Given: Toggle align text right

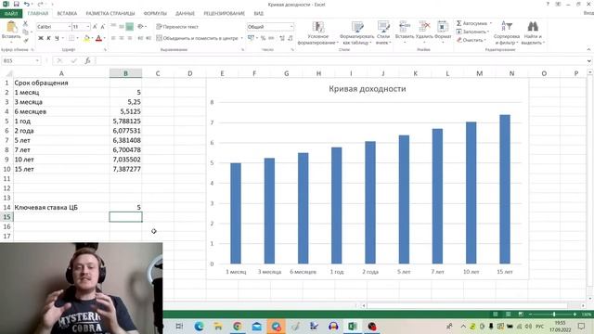Looking at the screenshot, I should pyautogui.click(x=130, y=38).
